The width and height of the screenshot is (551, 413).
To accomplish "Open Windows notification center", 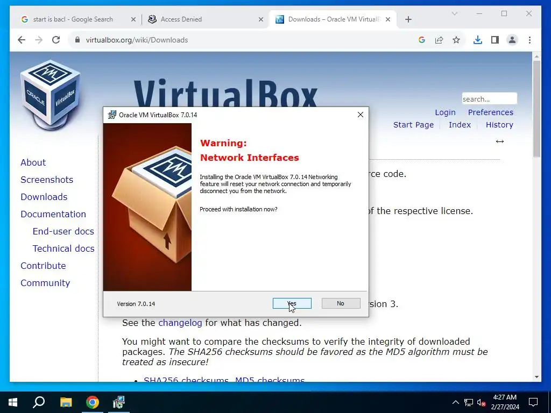I will (533, 402).
